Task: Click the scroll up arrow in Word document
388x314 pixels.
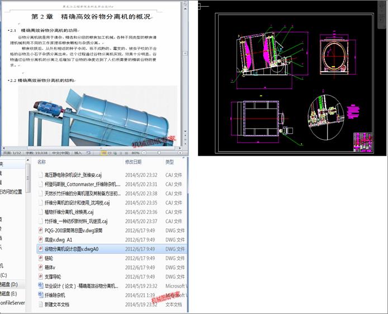Action: [x=185, y=8]
